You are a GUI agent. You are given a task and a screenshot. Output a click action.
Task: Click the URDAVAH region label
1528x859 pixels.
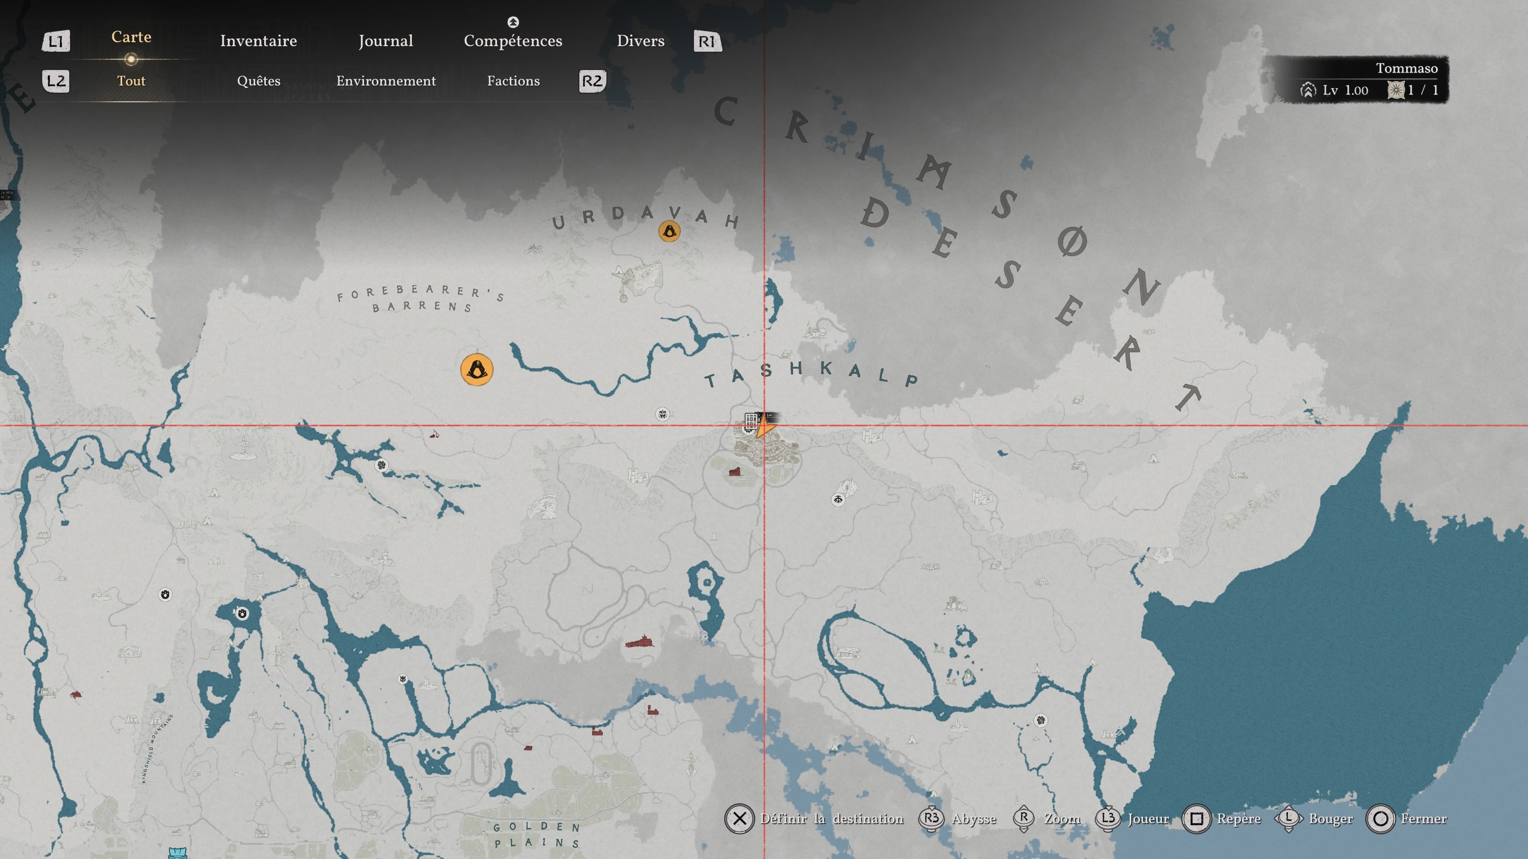point(645,218)
